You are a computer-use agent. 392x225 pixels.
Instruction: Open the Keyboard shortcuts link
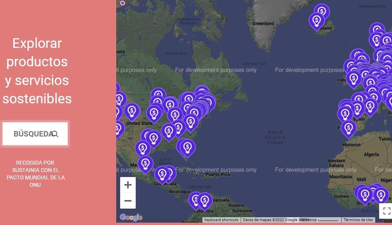pyautogui.click(x=221, y=220)
